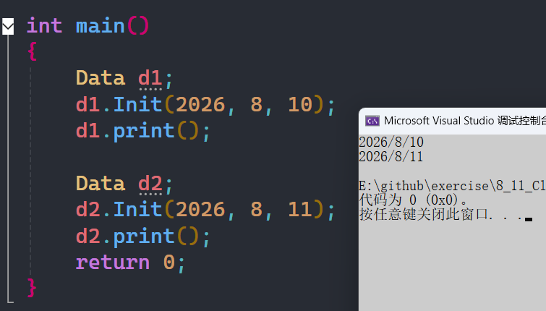Click the 'd2.print();' call
Image resolution: width=546 pixels, height=311 pixels.
[143, 237]
